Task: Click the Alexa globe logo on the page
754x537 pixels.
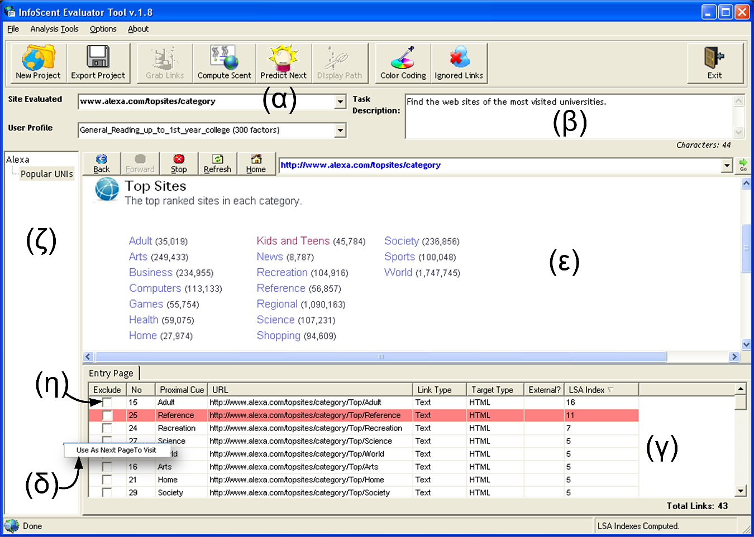Action: point(107,189)
